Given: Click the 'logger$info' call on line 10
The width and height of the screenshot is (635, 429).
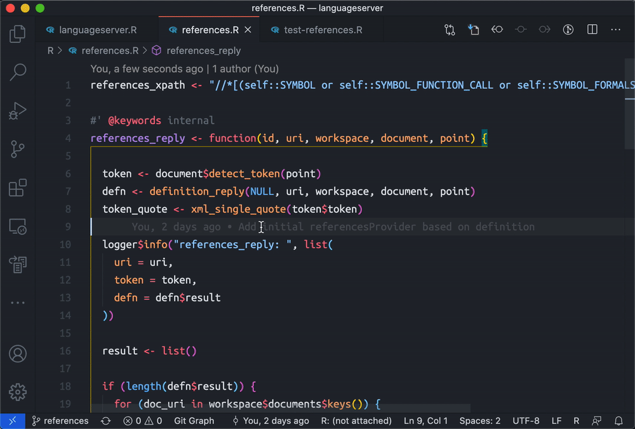Looking at the screenshot, I should (135, 245).
